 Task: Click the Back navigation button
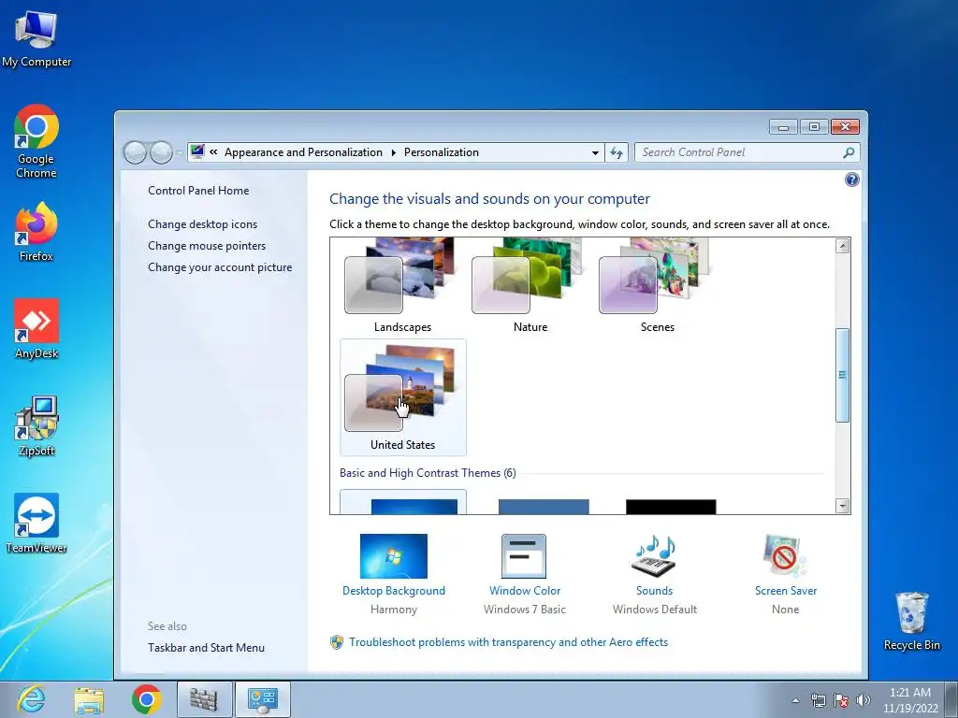tap(135, 152)
